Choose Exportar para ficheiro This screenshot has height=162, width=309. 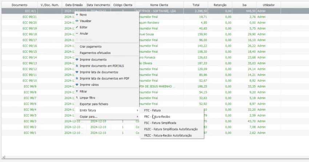pos(94,104)
